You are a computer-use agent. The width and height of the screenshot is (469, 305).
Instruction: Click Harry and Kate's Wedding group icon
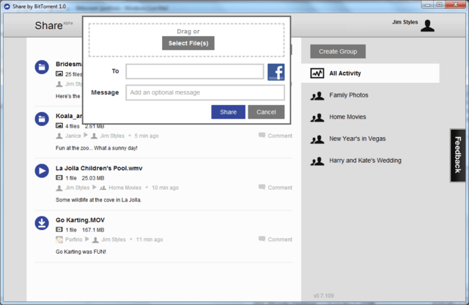317,161
